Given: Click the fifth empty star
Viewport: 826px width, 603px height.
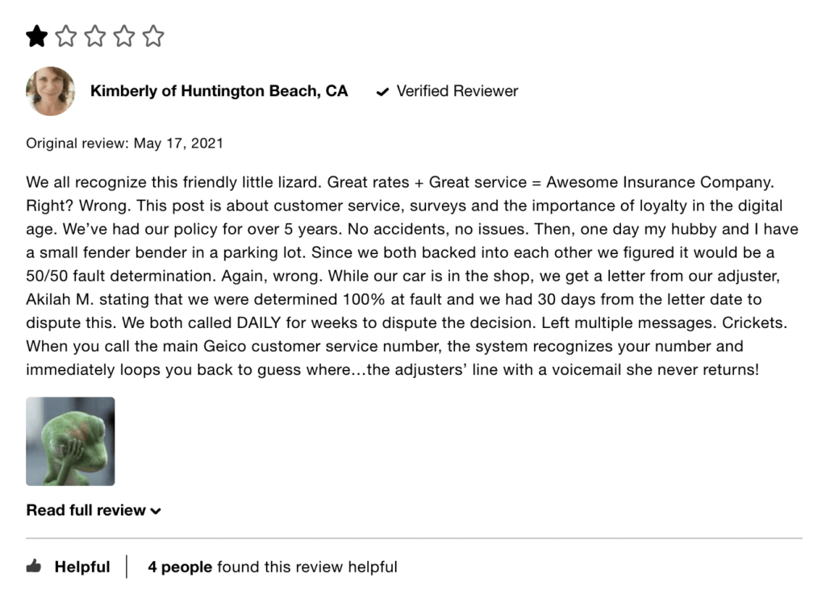Looking at the screenshot, I should [152, 36].
